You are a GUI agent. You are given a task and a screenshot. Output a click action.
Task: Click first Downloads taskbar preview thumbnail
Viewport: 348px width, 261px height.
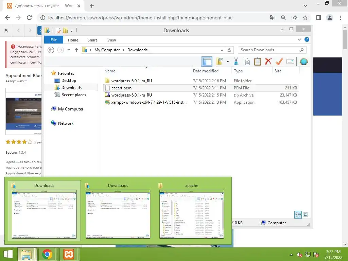[45, 211]
